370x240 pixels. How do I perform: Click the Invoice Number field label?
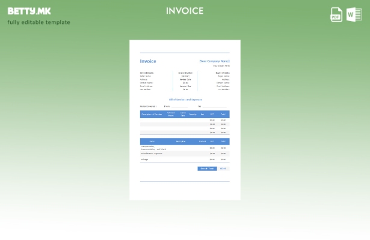click(185, 73)
